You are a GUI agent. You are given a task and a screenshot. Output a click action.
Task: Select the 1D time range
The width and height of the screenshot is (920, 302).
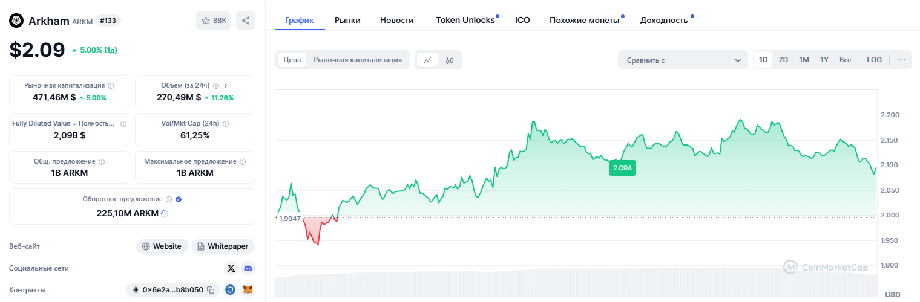coord(763,60)
